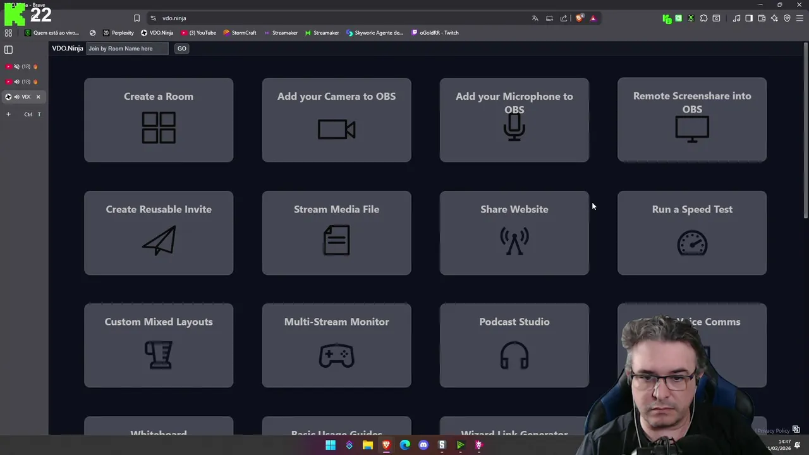Open the Skyworic Agente bookmark
Screen dimensions: 809x455
(x=374, y=33)
